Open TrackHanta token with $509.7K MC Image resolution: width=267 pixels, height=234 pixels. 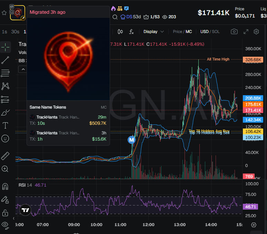(68, 120)
